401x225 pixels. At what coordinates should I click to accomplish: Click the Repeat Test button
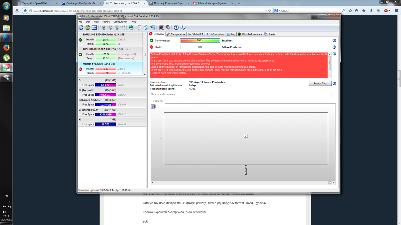(x=320, y=83)
